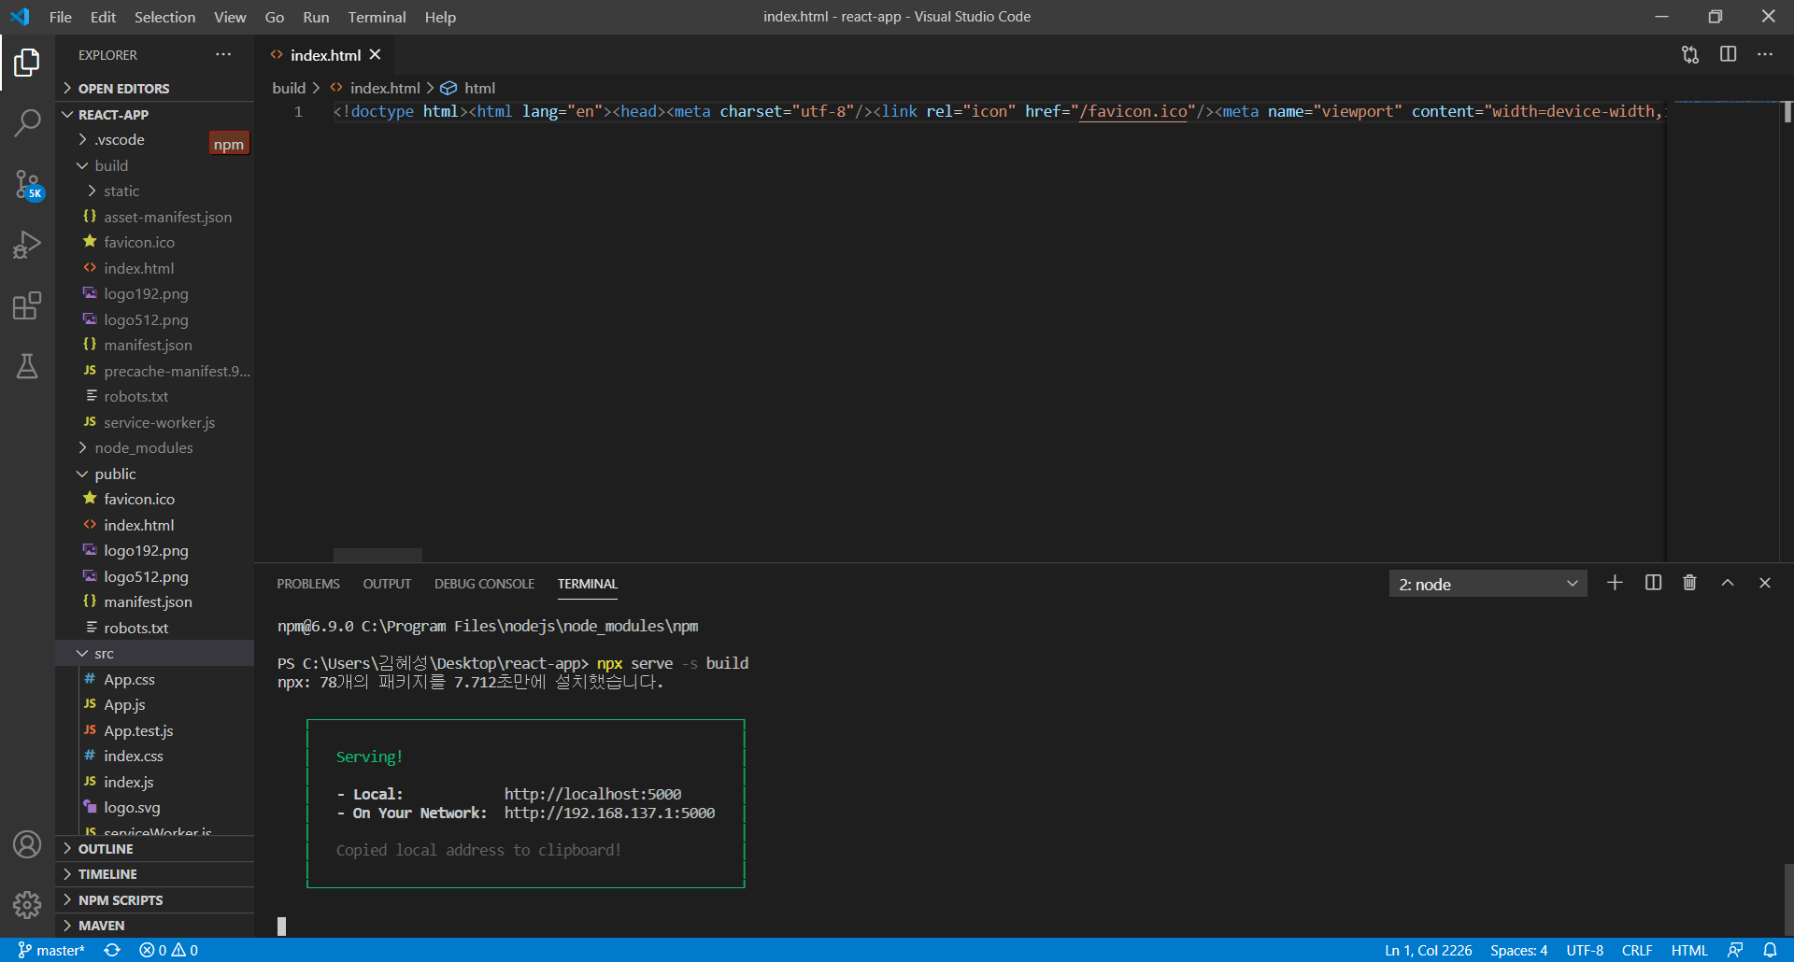The height and width of the screenshot is (962, 1794).
Task: Open the Accounts icon in activity bar
Action: 27,844
